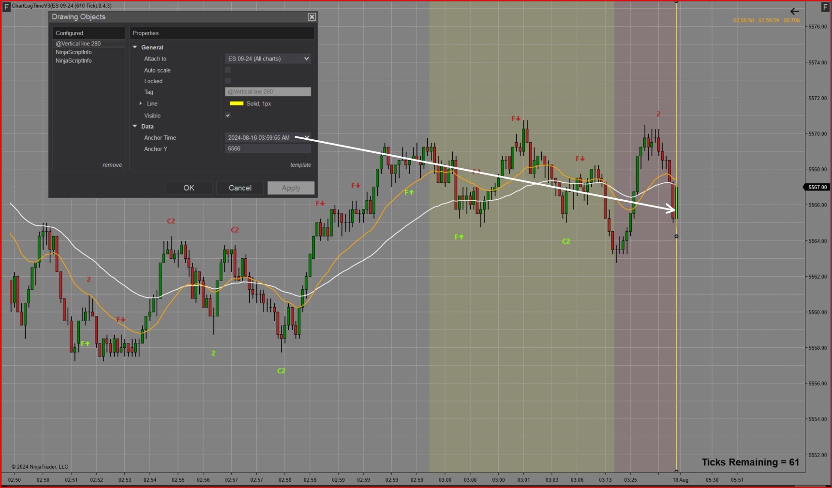Enable the Auto scale checkbox
The width and height of the screenshot is (832, 488).
coord(228,70)
